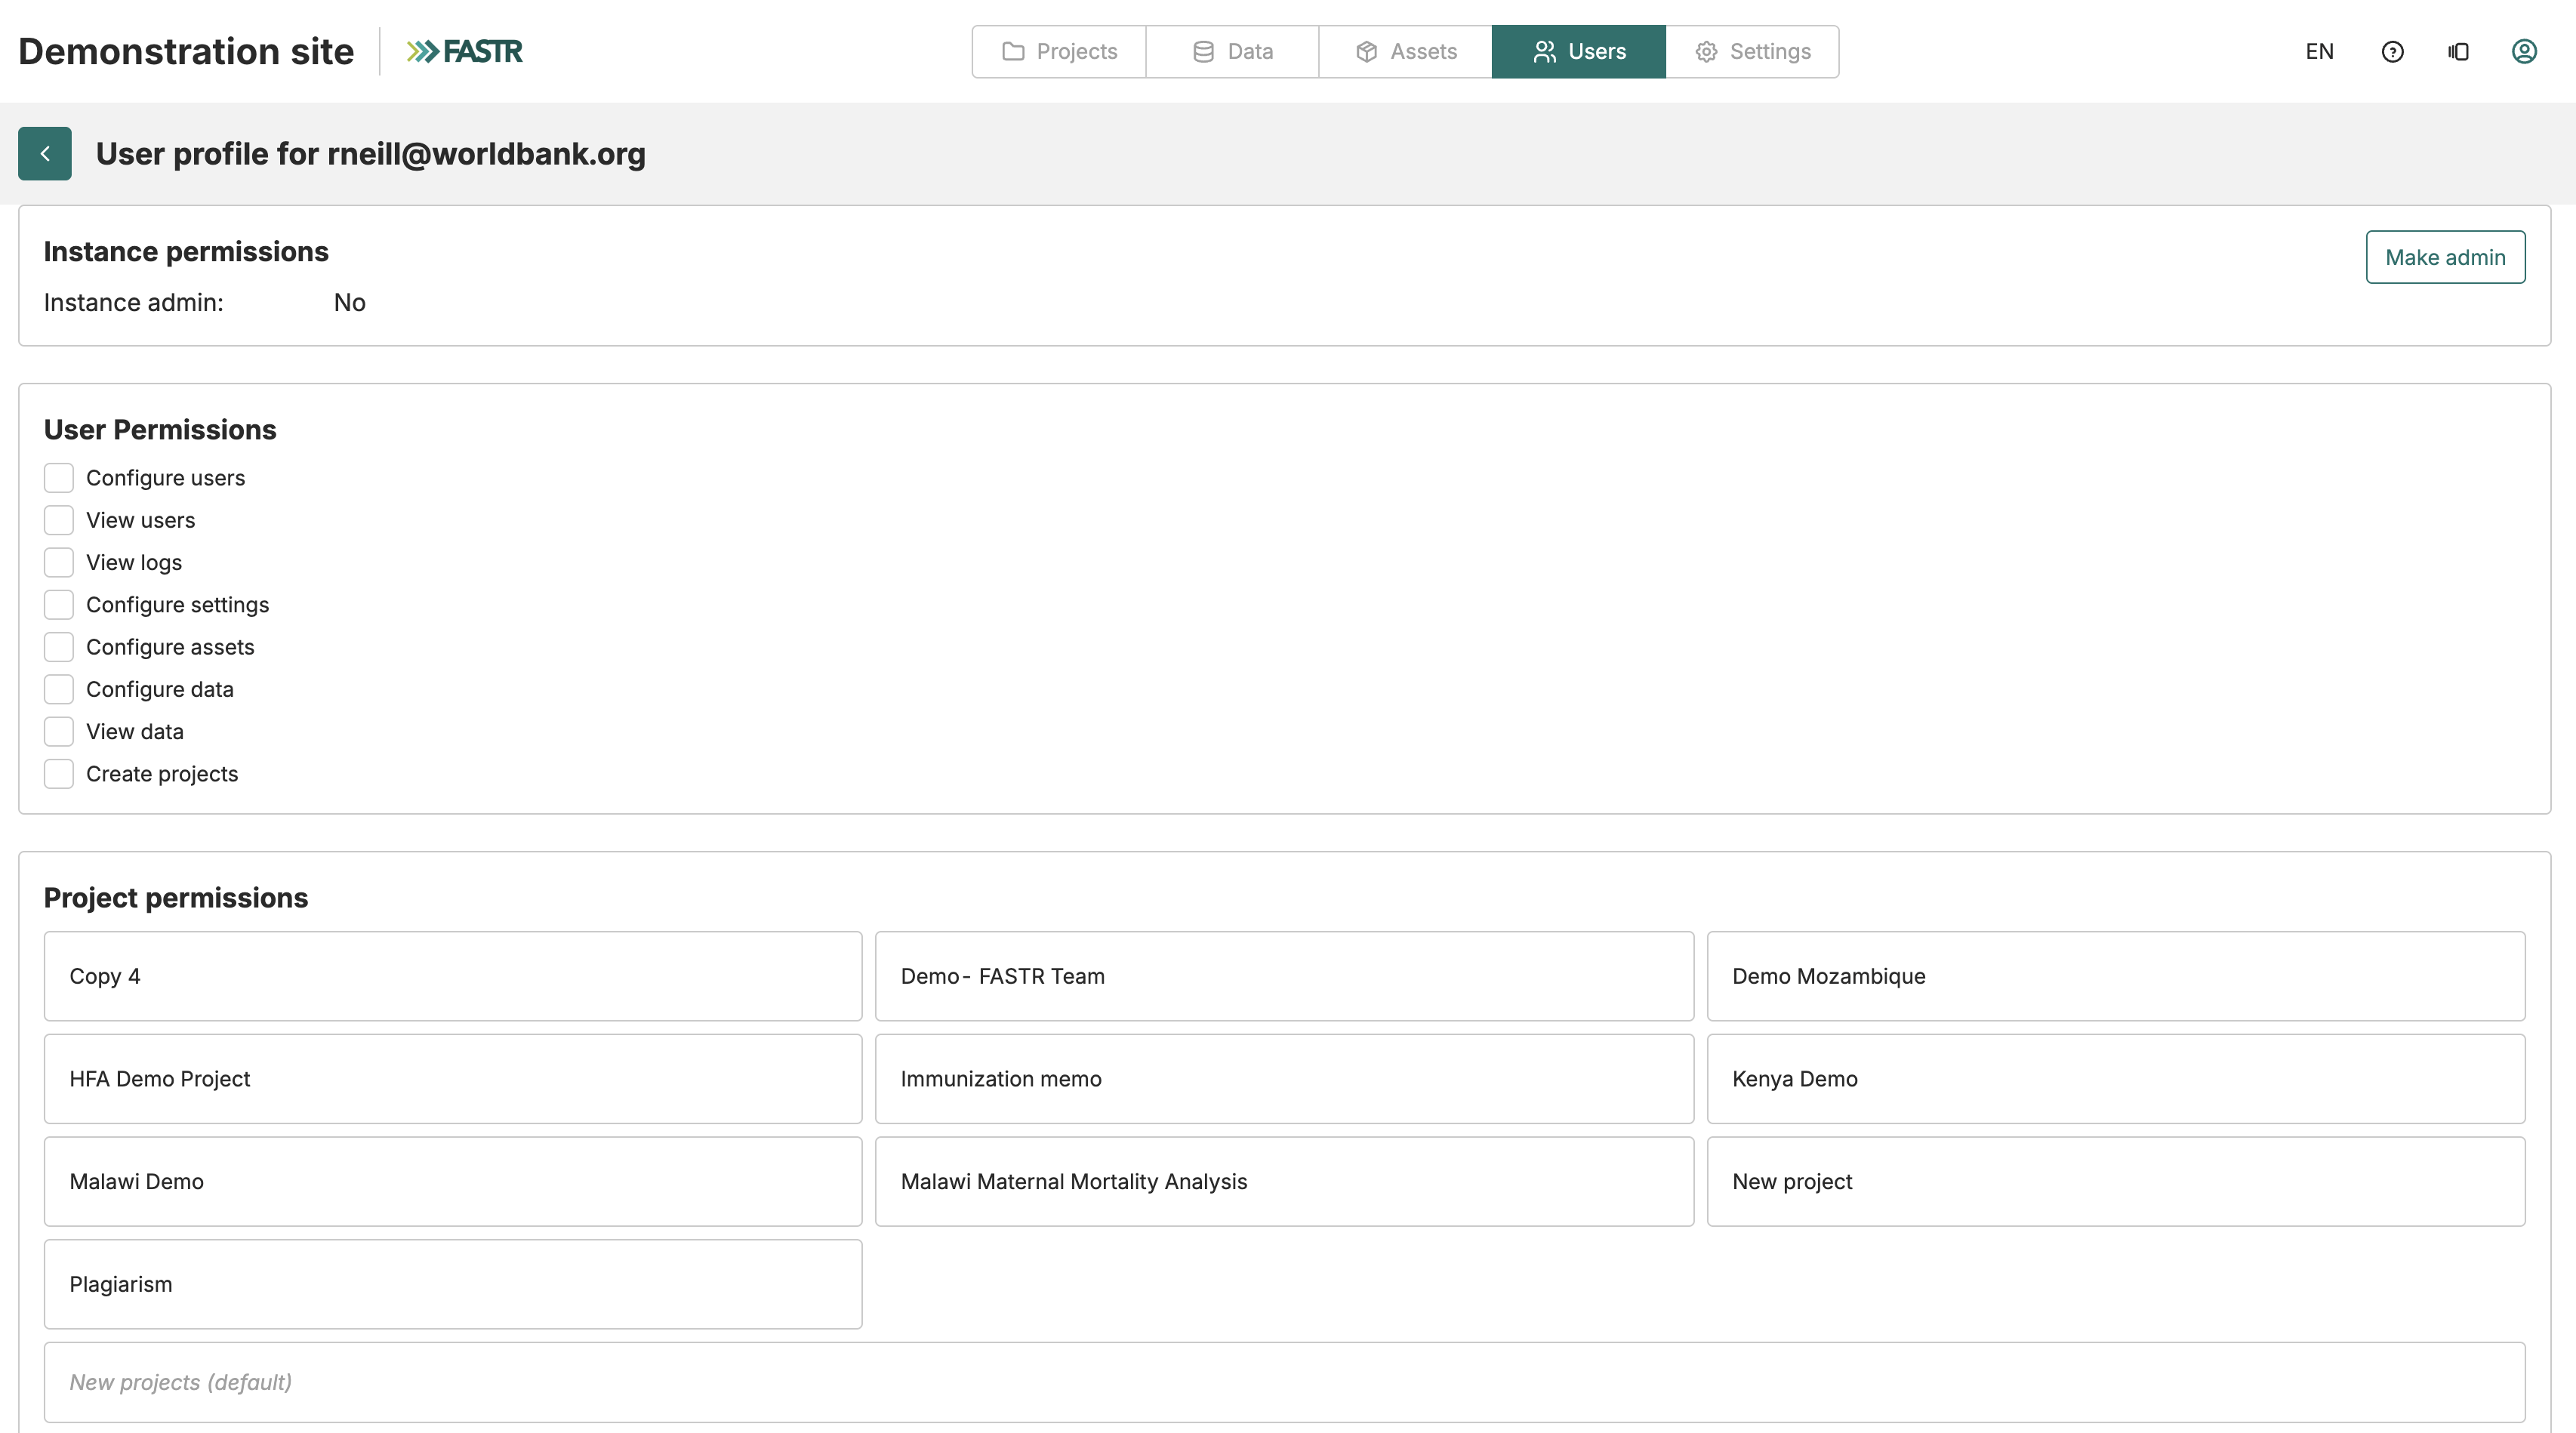
Task: Open Kenya Demo project card
Action: point(2116,1079)
